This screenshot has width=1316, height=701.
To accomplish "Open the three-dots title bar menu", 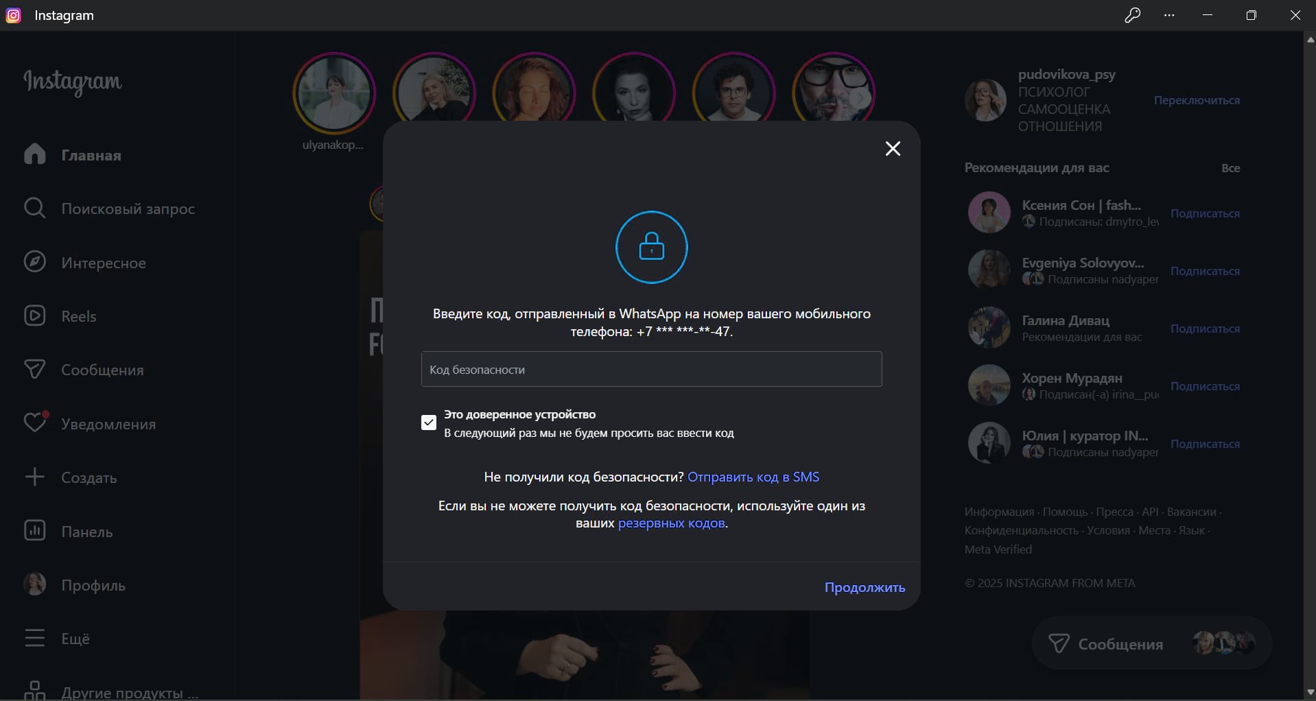I will click(1170, 15).
